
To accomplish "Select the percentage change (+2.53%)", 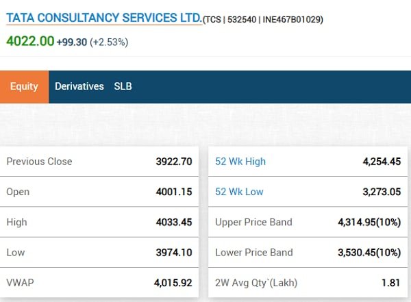I will pyautogui.click(x=109, y=42).
